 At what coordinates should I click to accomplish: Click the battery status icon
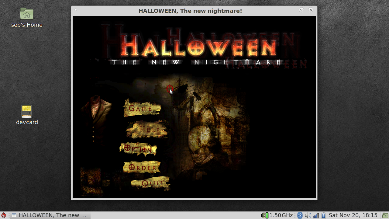click(x=324, y=215)
